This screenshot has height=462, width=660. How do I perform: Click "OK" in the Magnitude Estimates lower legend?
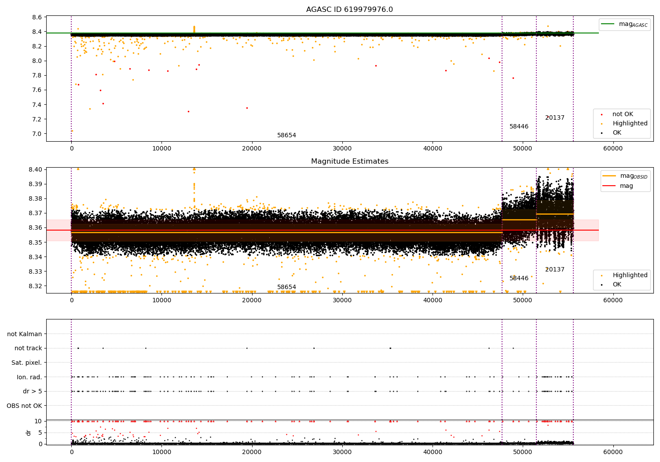pyautogui.click(x=617, y=285)
